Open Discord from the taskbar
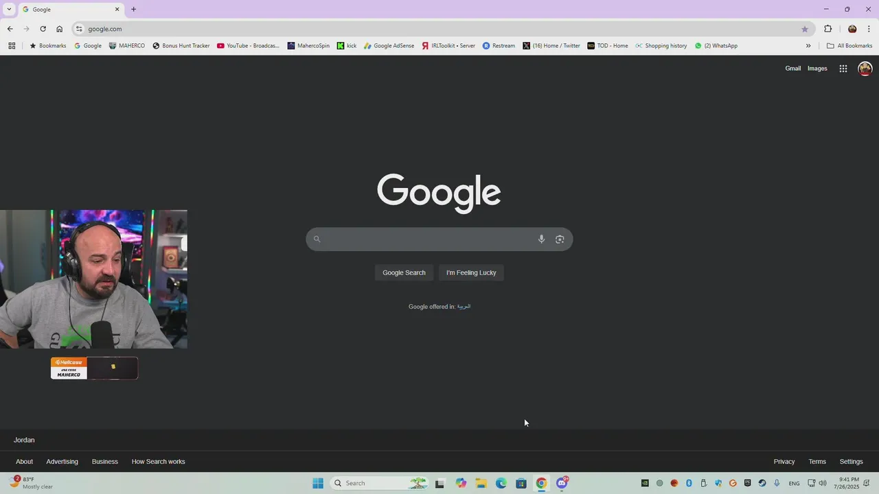 click(x=562, y=483)
